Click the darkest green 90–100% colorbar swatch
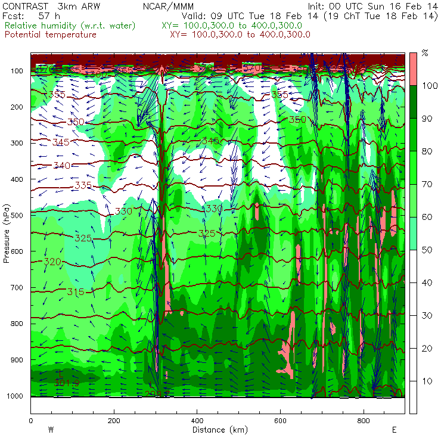 [x=413, y=102]
